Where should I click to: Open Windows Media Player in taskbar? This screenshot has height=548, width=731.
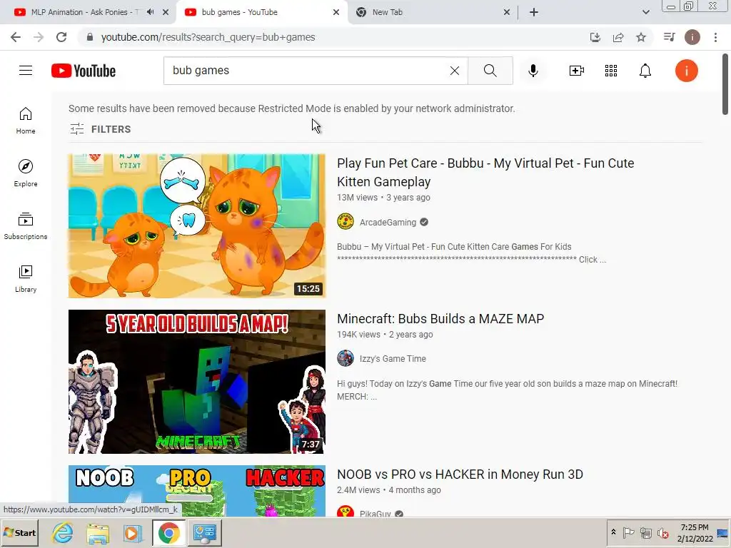pos(133,532)
